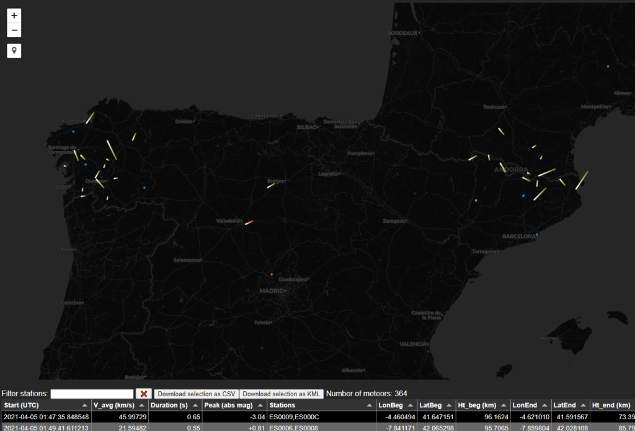
Task: Clear the station filter with red X
Action: [x=143, y=394]
